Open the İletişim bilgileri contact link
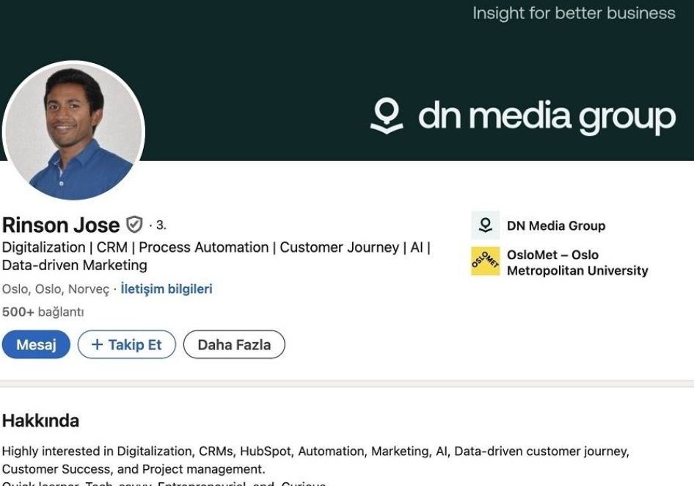Screen dimensions: 694x486 (x=167, y=289)
